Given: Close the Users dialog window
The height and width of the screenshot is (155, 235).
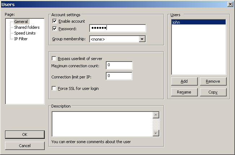Looking at the screenshot, I should (x=230, y=4).
